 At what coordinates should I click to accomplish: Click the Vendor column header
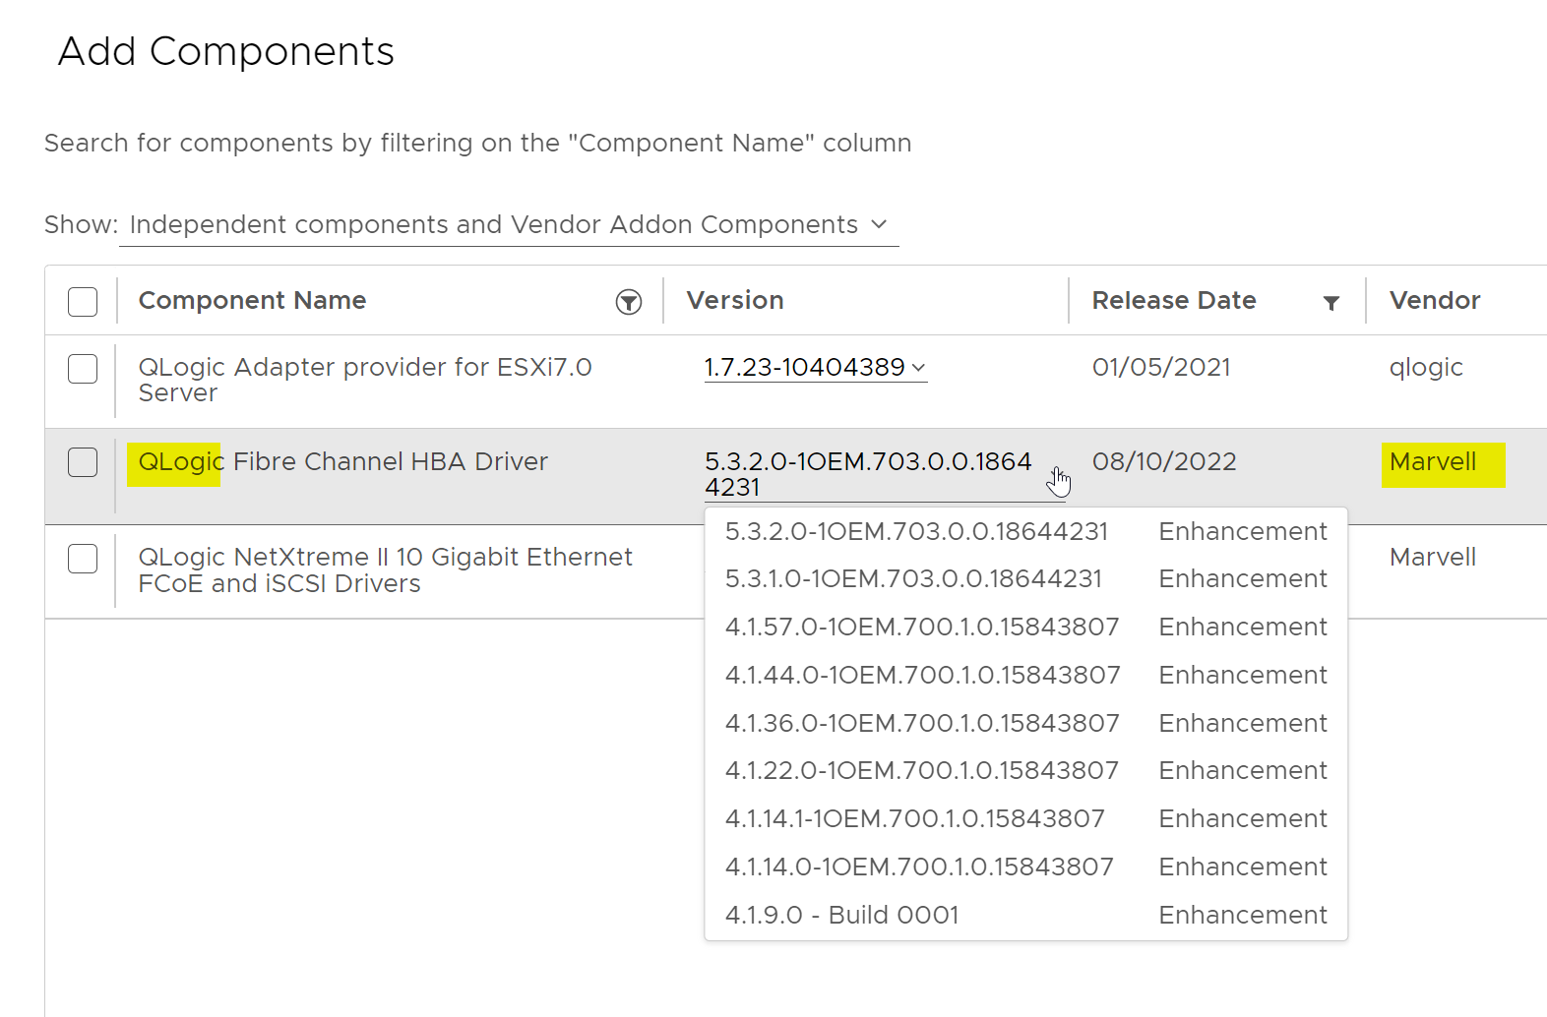[x=1435, y=301]
